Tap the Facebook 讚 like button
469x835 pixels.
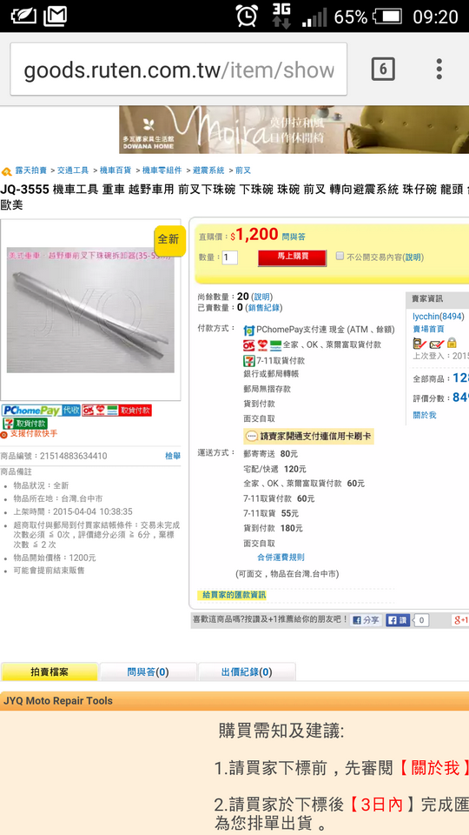coord(397,620)
